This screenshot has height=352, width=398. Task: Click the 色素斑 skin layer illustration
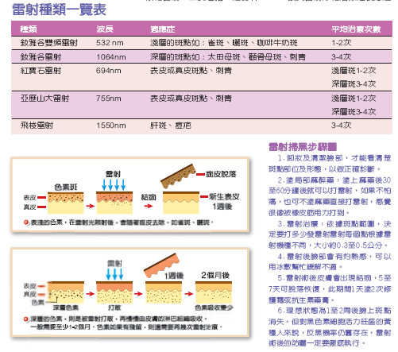pos(65,203)
